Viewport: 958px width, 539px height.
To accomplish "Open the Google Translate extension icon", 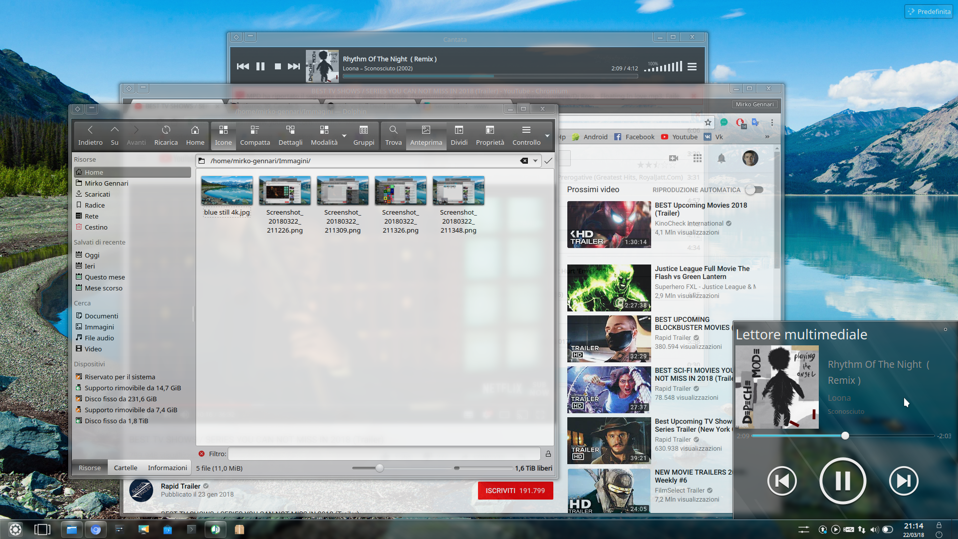I will coord(756,122).
